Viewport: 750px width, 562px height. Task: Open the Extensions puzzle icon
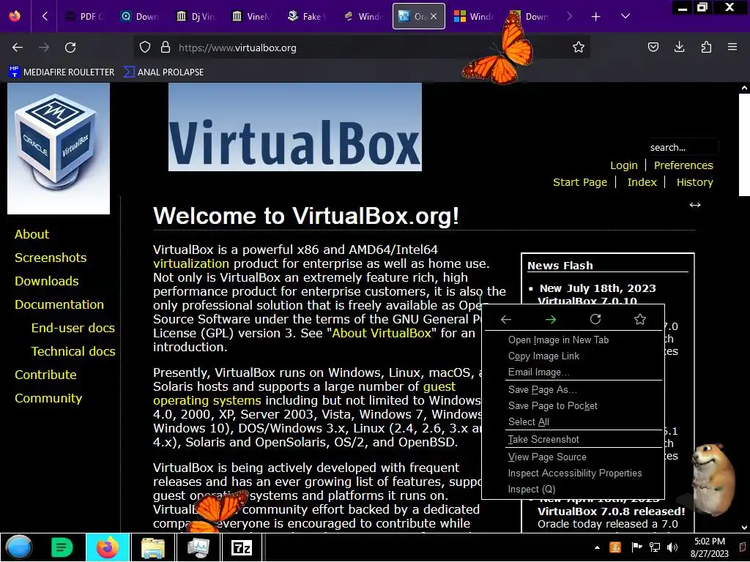click(706, 48)
